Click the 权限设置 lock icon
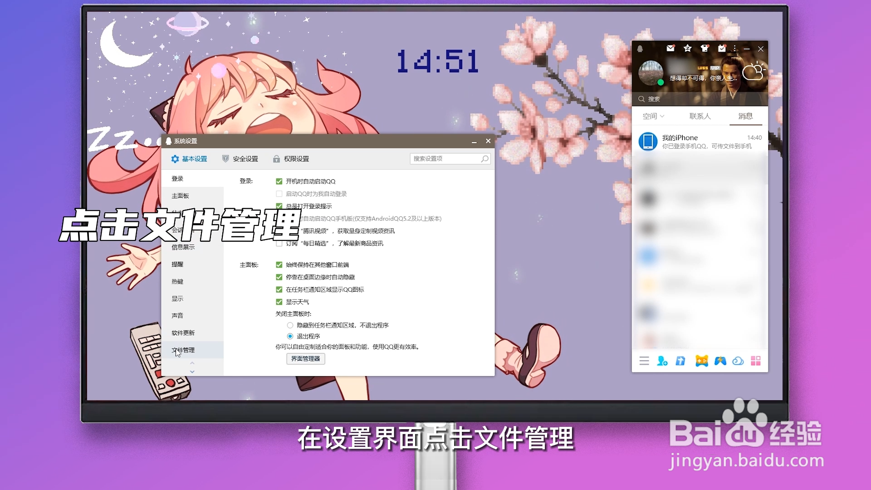871x490 pixels. (x=276, y=159)
